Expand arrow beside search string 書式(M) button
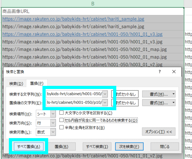This screenshot has height=159, width=192. click(x=174, y=94)
